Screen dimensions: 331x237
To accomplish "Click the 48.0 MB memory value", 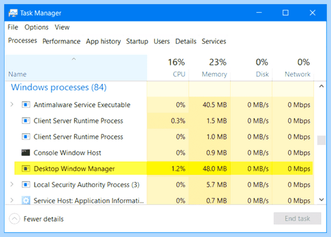I will pos(215,169).
